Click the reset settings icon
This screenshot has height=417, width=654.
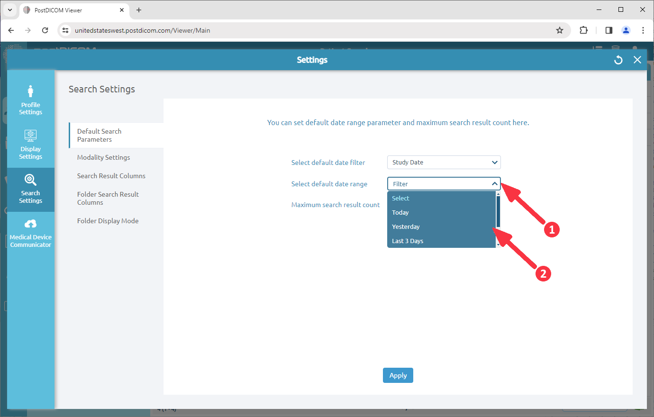coord(618,60)
